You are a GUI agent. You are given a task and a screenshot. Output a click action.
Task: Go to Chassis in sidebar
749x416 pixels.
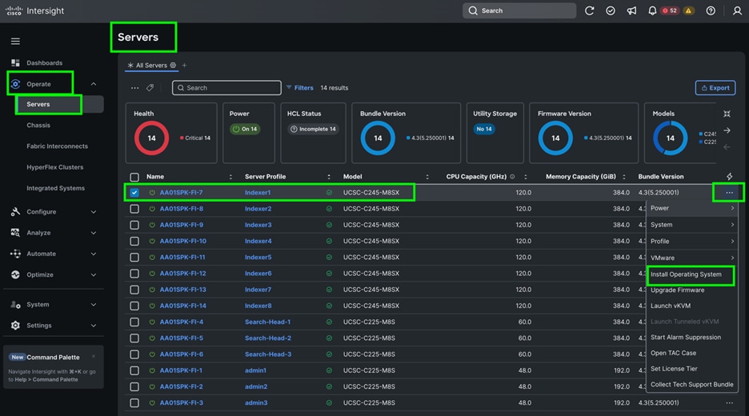pos(38,125)
